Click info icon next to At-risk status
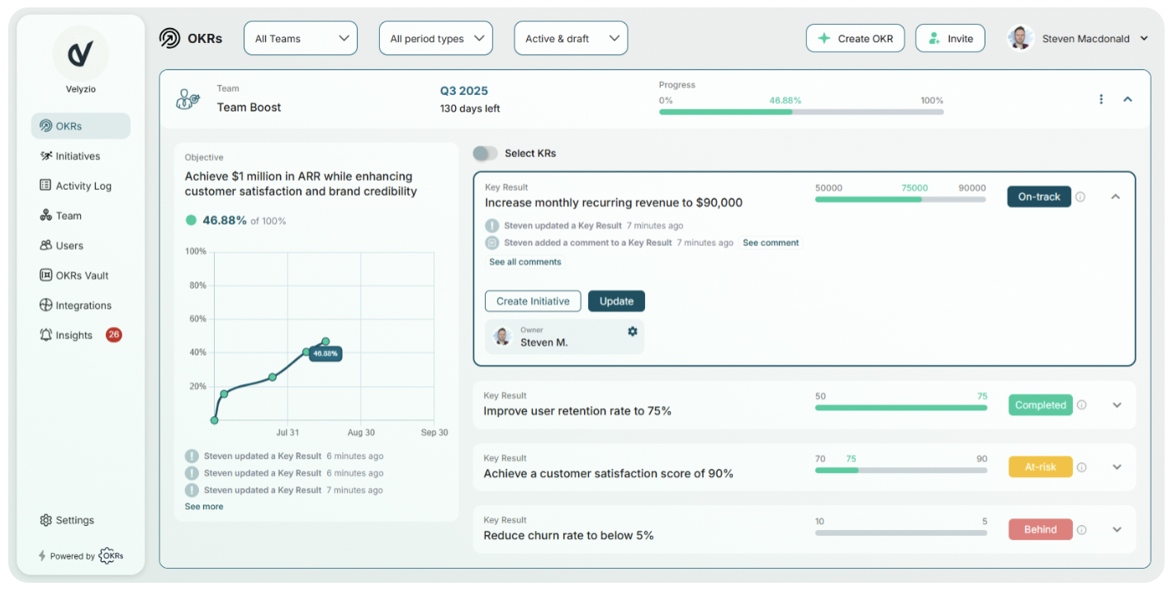Viewport: 1168px width, 591px height. coord(1081,467)
